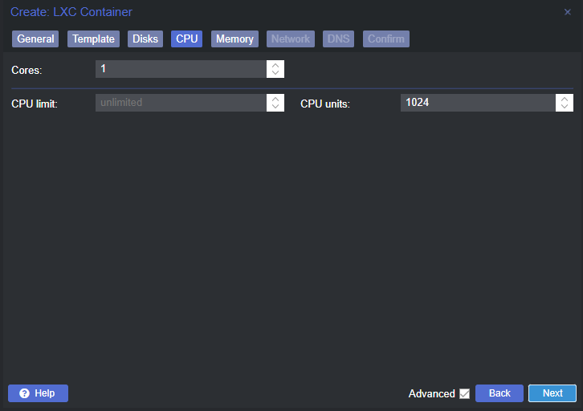Click the Network tab

click(x=291, y=39)
